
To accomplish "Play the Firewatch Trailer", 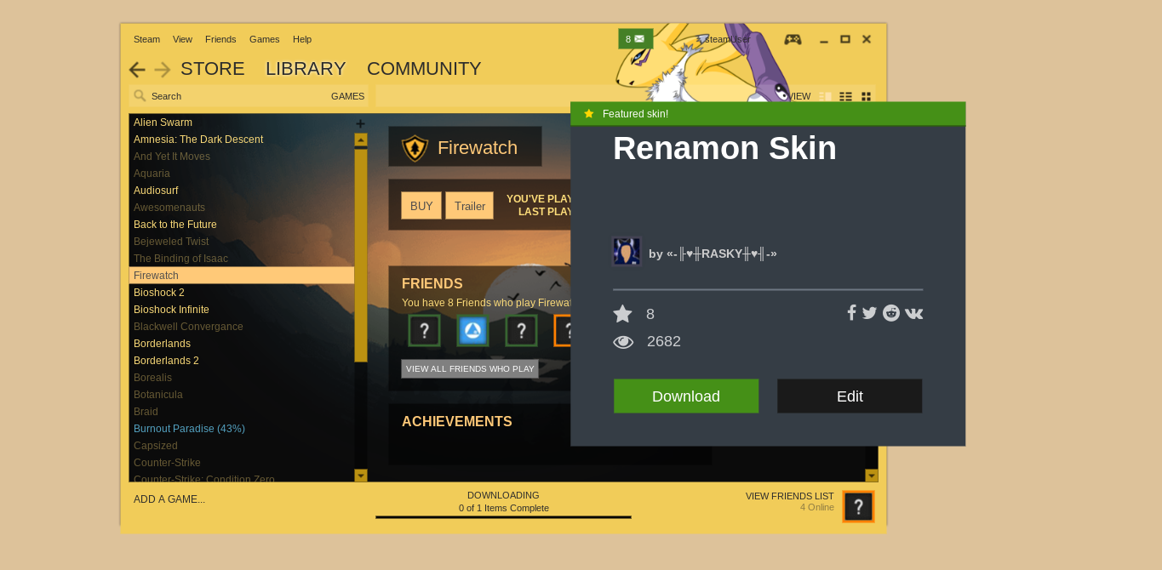I will (x=469, y=206).
